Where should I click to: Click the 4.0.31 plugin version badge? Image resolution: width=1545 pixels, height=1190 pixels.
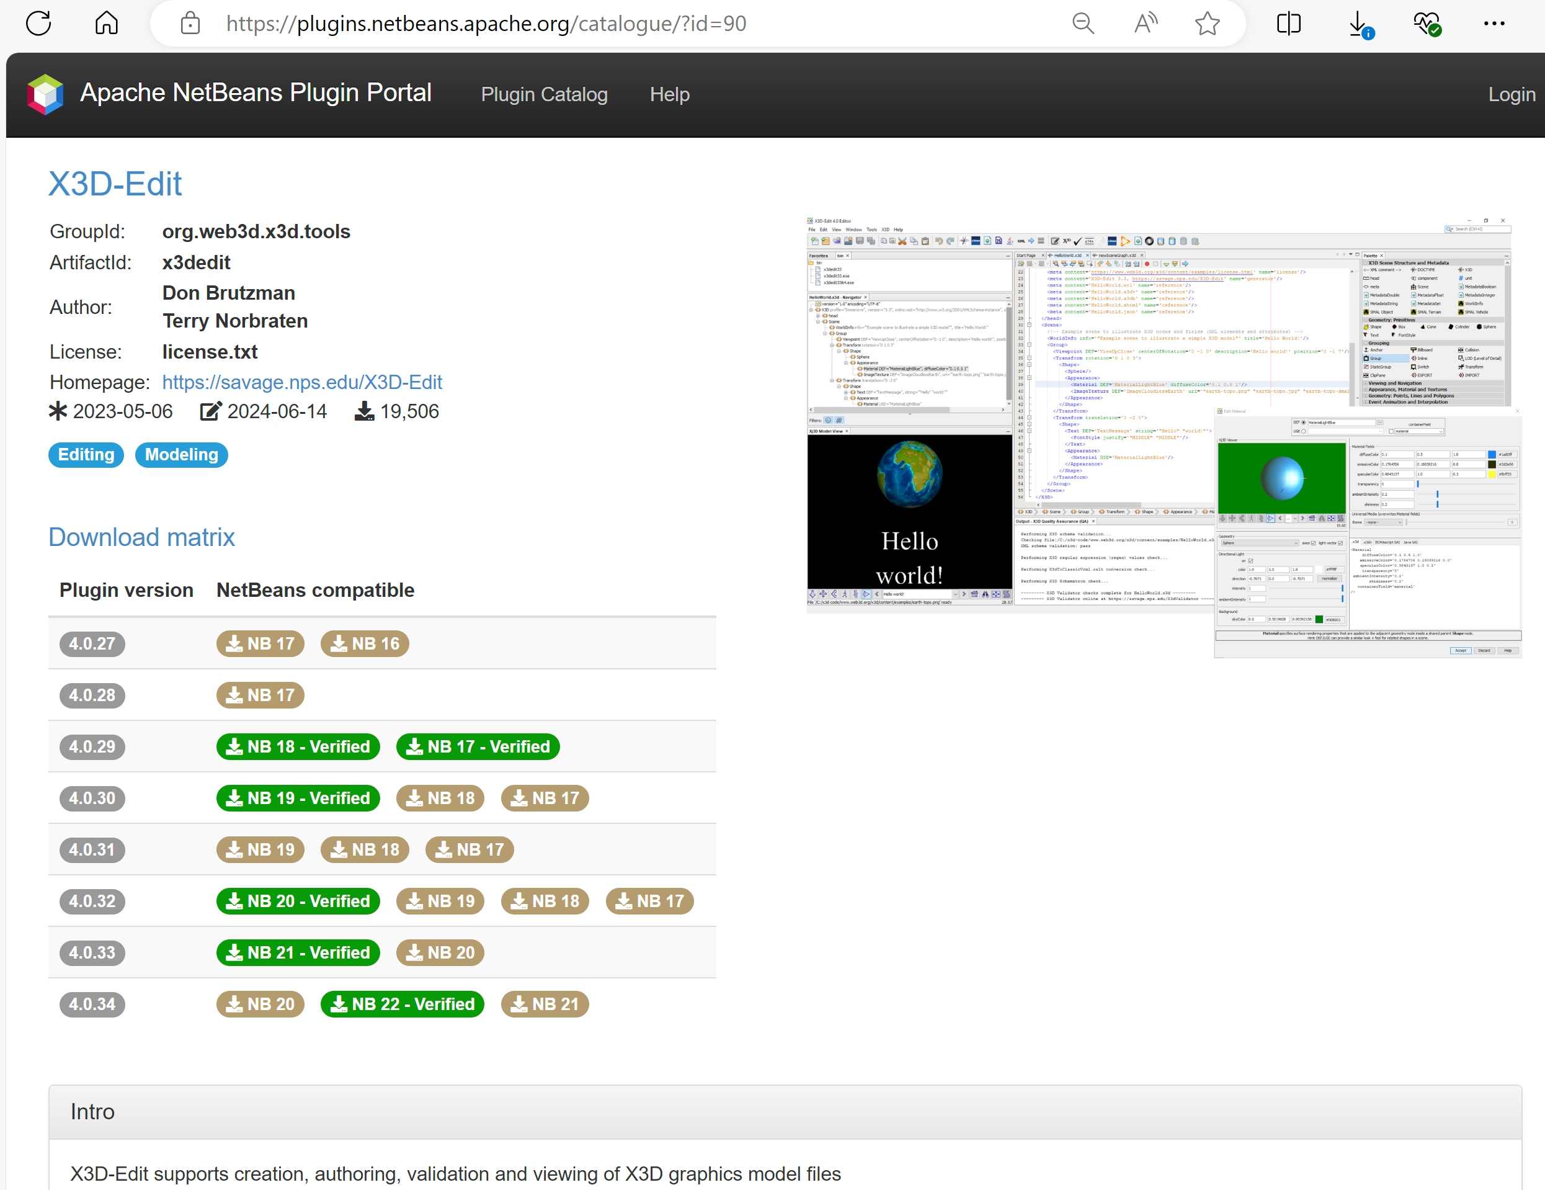(x=92, y=850)
